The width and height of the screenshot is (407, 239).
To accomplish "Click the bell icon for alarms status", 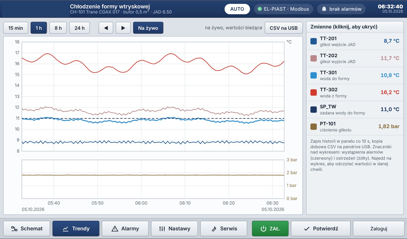I will (x=324, y=9).
